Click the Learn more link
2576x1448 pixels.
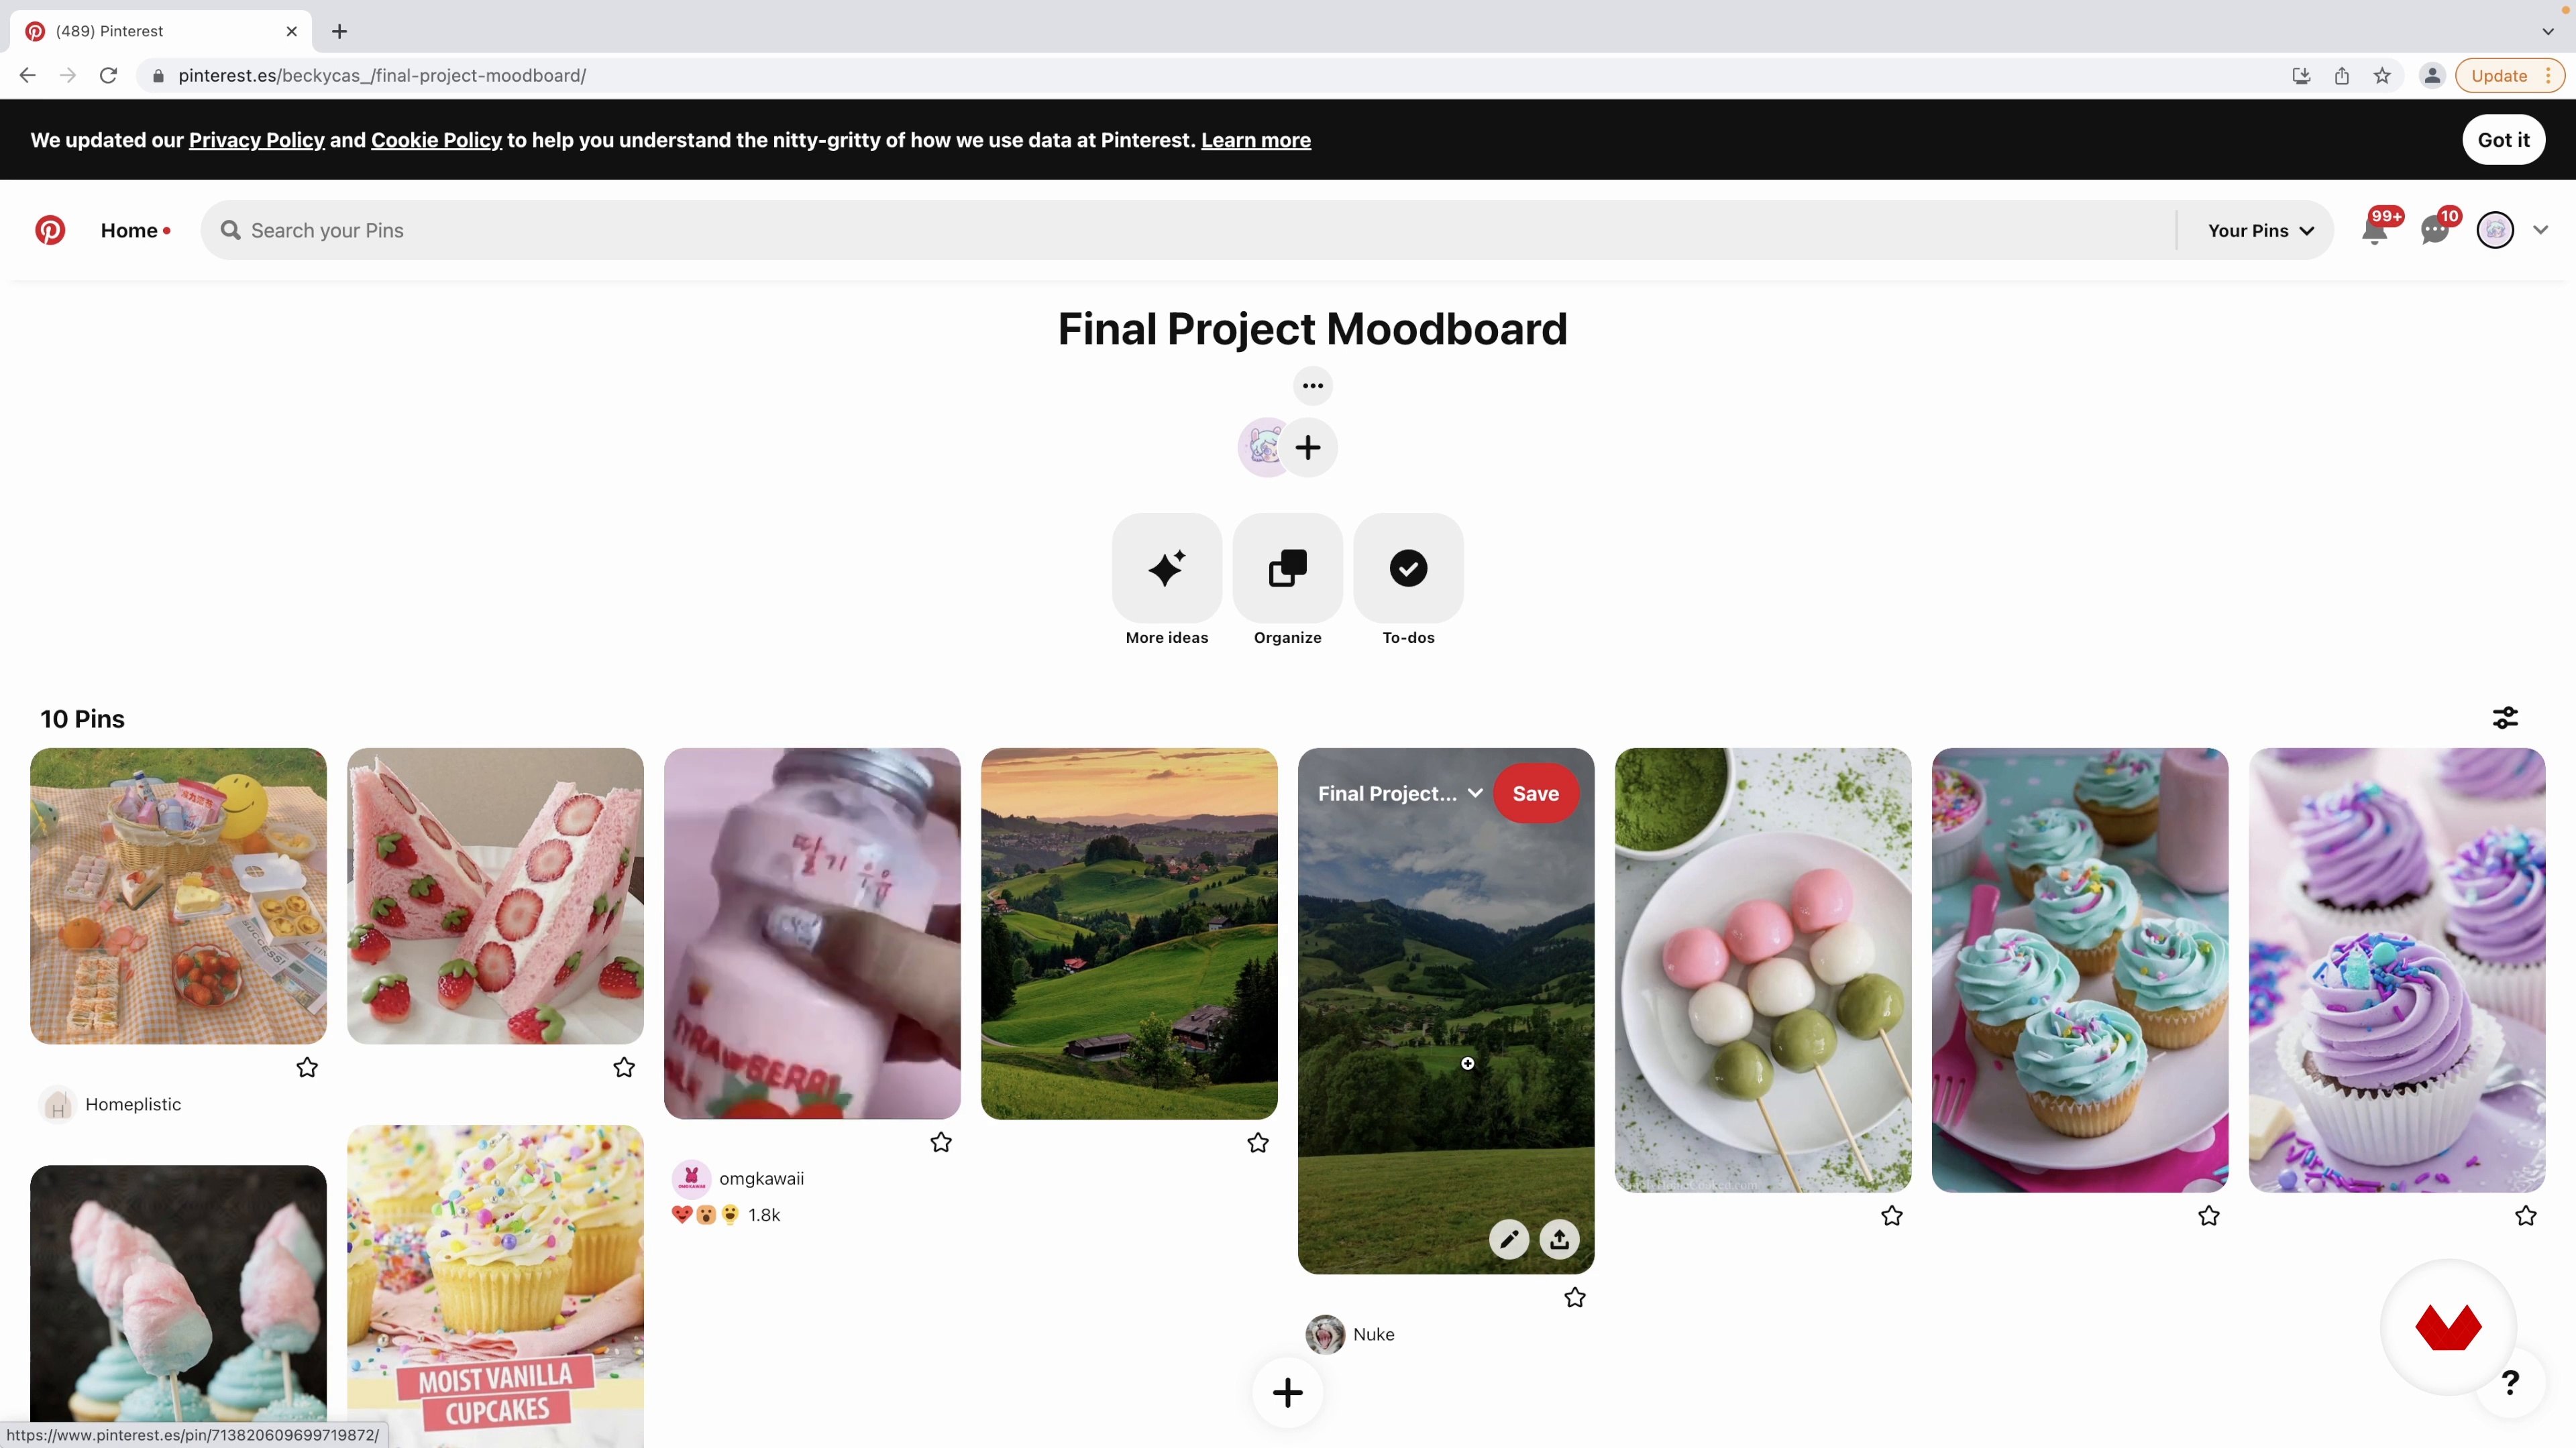point(1256,140)
